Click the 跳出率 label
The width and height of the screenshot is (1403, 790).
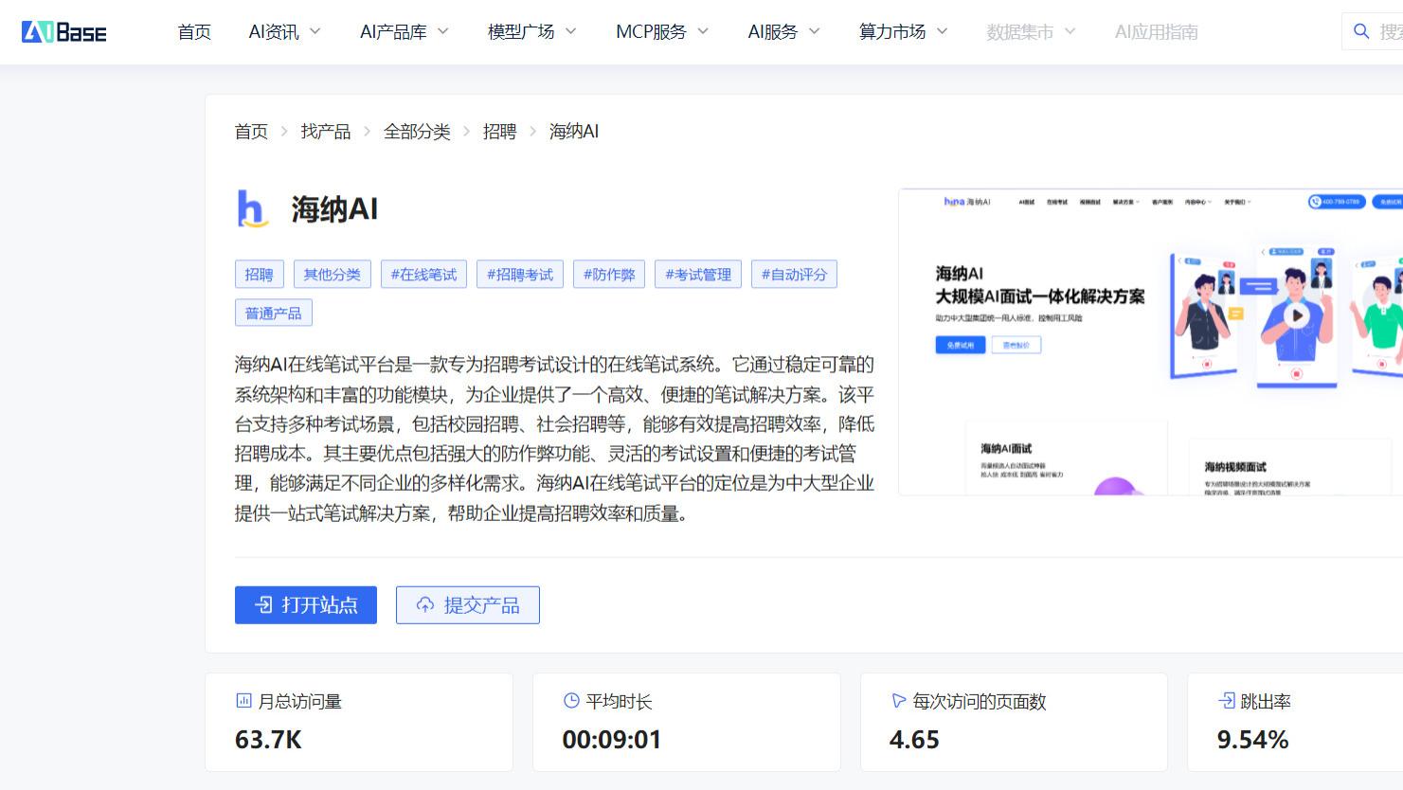pyautogui.click(x=1266, y=702)
